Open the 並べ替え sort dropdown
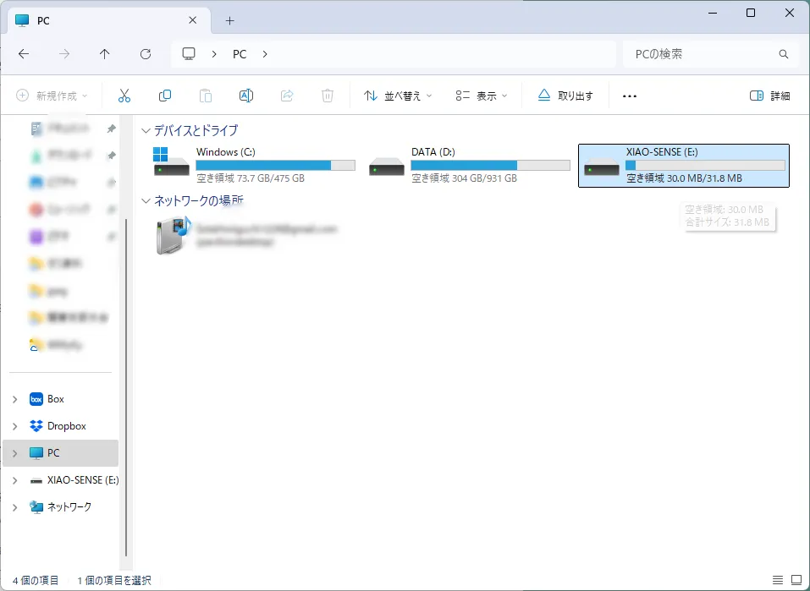Image resolution: width=810 pixels, height=591 pixels. click(397, 96)
